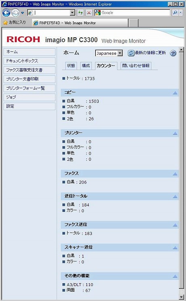Click the お気に入り favorites star icon

pos(5,23)
